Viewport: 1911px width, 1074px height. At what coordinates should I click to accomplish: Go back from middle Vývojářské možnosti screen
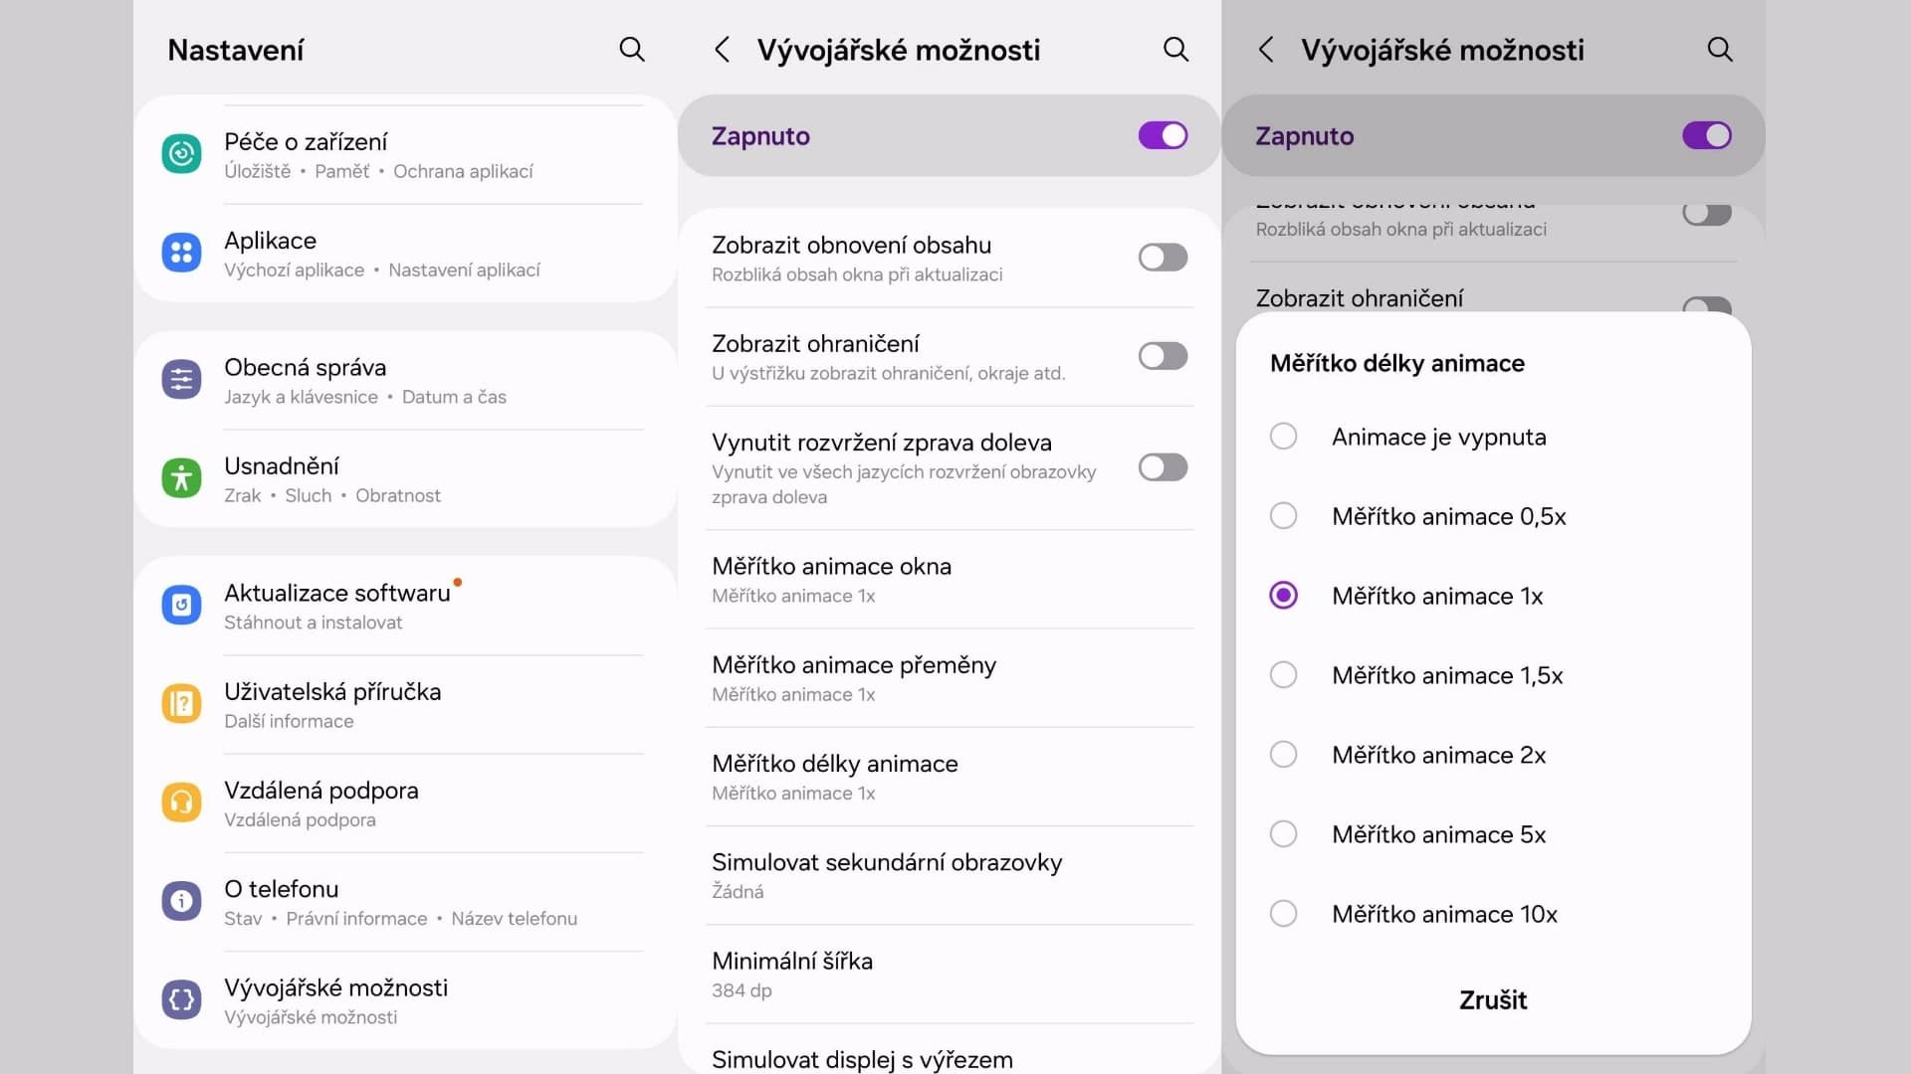coord(723,50)
